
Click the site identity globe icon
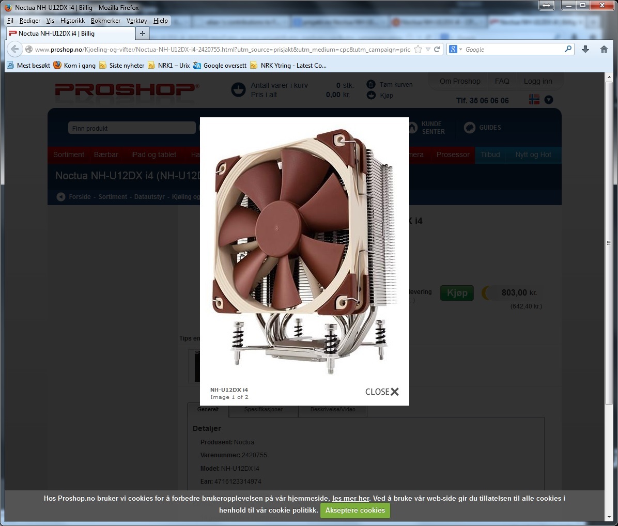click(29, 49)
